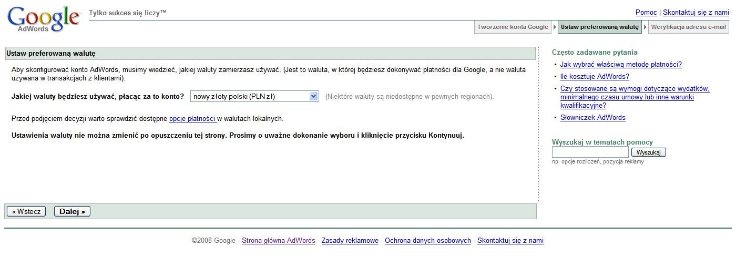Open the 'Słowniczek AdWords' link

tap(593, 118)
